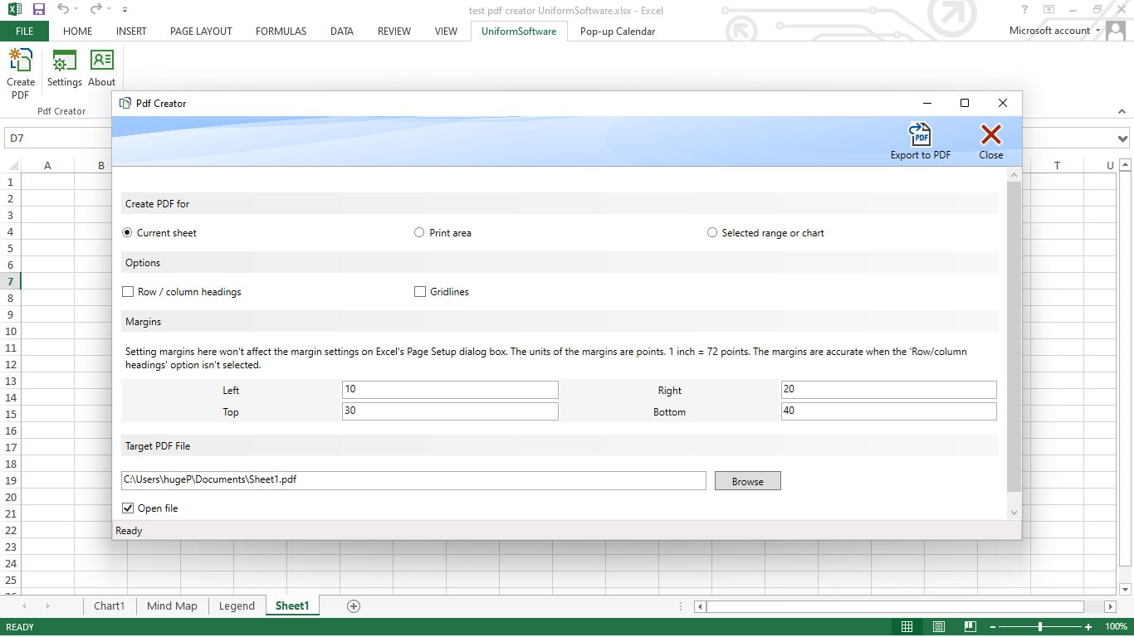Click the Undo arrow icon
The image size is (1134, 637).
pos(64,9)
